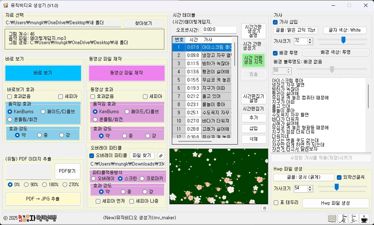The height and width of the screenshot is (225, 374).
Task: Click the second figure icon beside the coffee cup
Action: pyautogui.click(x=353, y=218)
